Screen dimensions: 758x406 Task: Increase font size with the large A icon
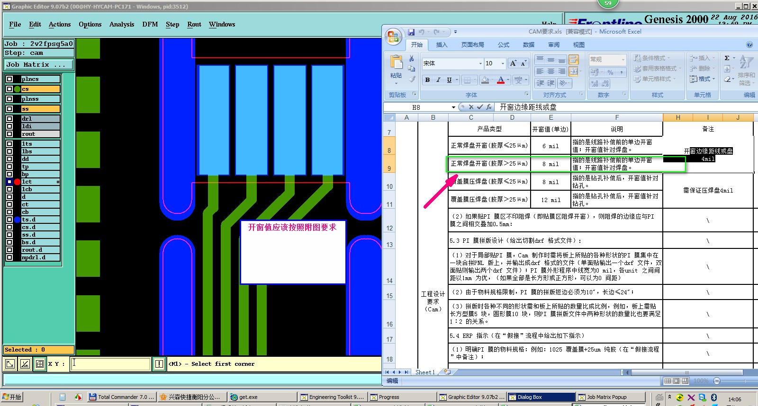tap(513, 63)
